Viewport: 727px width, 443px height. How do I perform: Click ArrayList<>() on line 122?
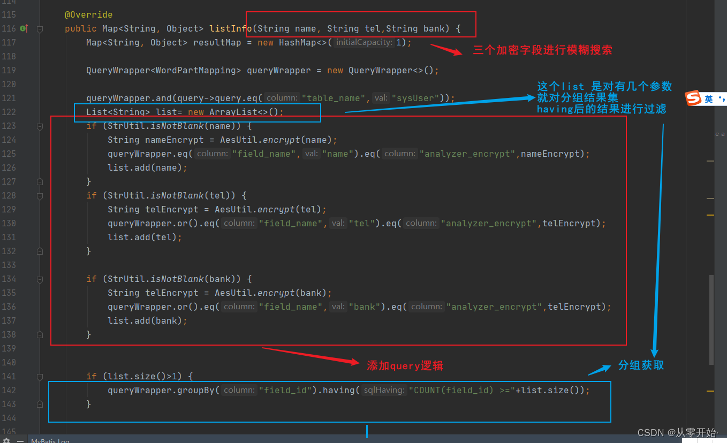coord(244,112)
